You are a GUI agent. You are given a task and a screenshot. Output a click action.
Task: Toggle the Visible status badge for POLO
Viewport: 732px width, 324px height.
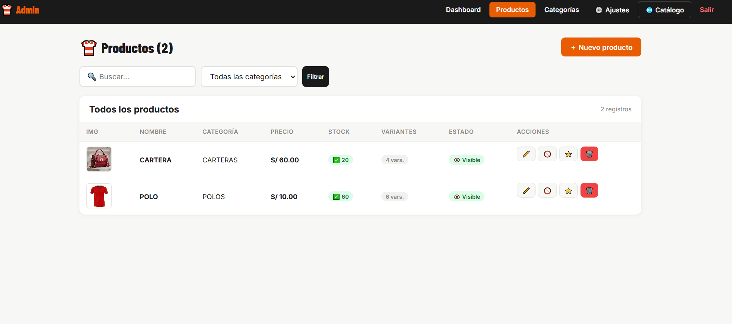[467, 197]
